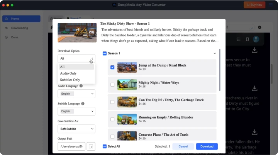Image resolution: width=278 pixels, height=155 pixels.
Task: Toggle the Select All checkbox
Action: point(105,146)
